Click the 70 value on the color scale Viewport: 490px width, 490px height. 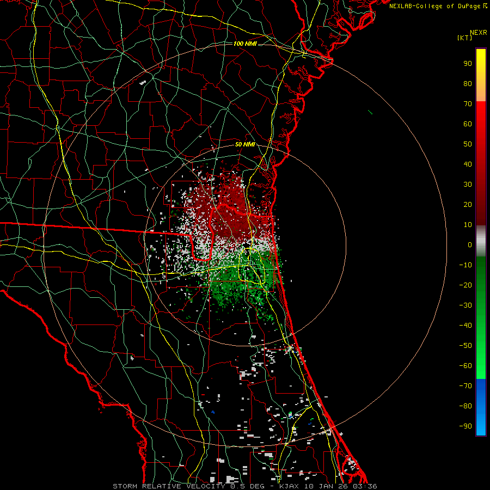click(x=468, y=104)
